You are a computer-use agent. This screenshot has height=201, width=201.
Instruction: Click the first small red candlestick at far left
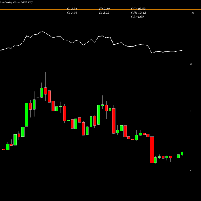(x=4, y=149)
